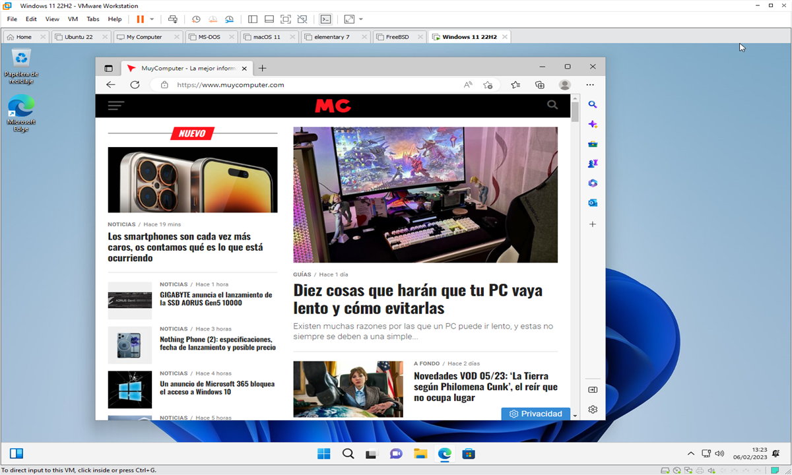Open the View menu in VMware
The image size is (792, 475).
(x=52, y=19)
